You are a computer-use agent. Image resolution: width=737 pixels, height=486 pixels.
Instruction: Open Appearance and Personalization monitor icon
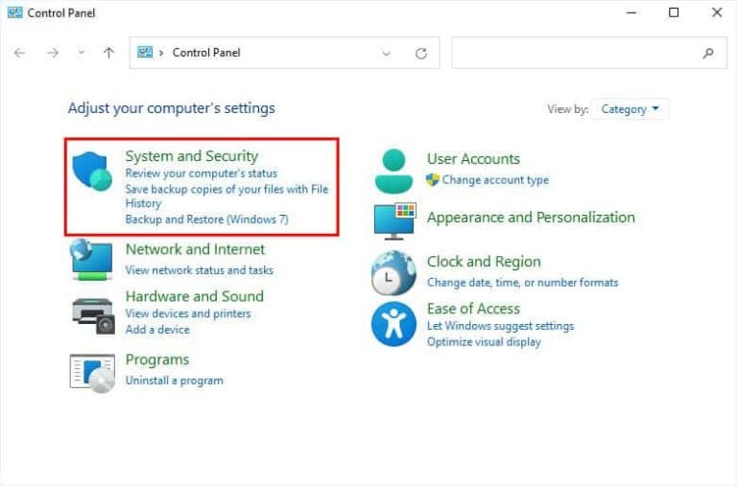click(x=394, y=220)
